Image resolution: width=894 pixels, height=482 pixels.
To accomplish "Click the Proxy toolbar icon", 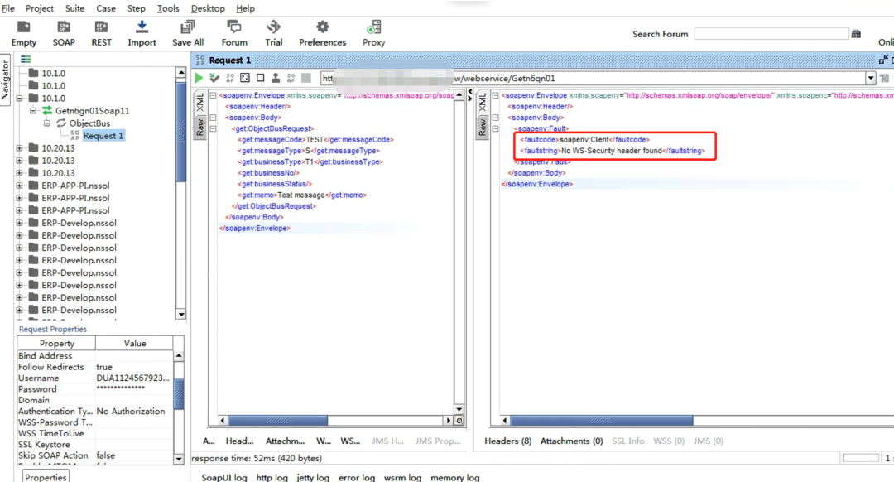I will (374, 27).
